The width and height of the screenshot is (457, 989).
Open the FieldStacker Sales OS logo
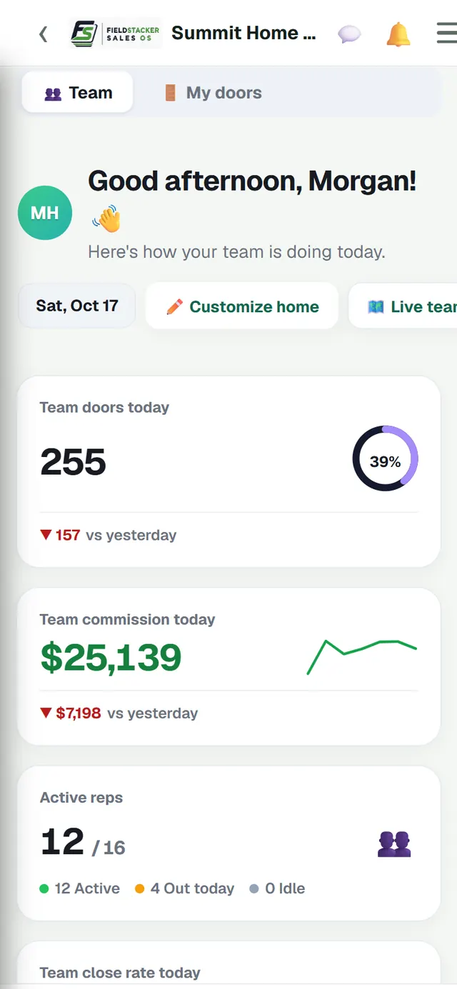(116, 34)
